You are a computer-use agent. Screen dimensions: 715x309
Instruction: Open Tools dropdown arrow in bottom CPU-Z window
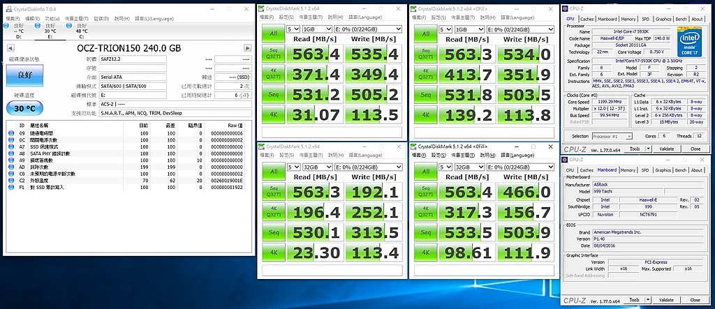point(649,300)
